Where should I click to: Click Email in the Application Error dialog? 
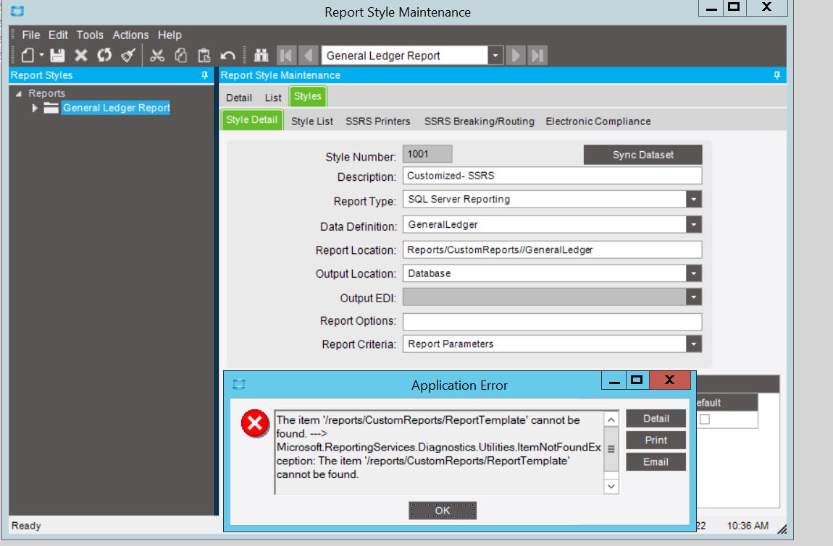point(656,462)
